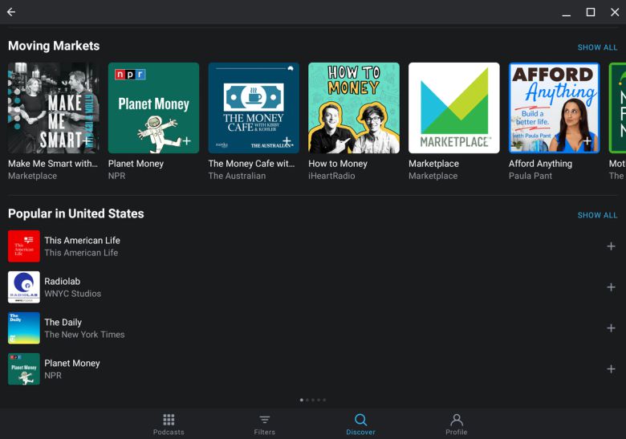This screenshot has width=626, height=439.
Task: Open the Podcasts tab
Action: 169,424
